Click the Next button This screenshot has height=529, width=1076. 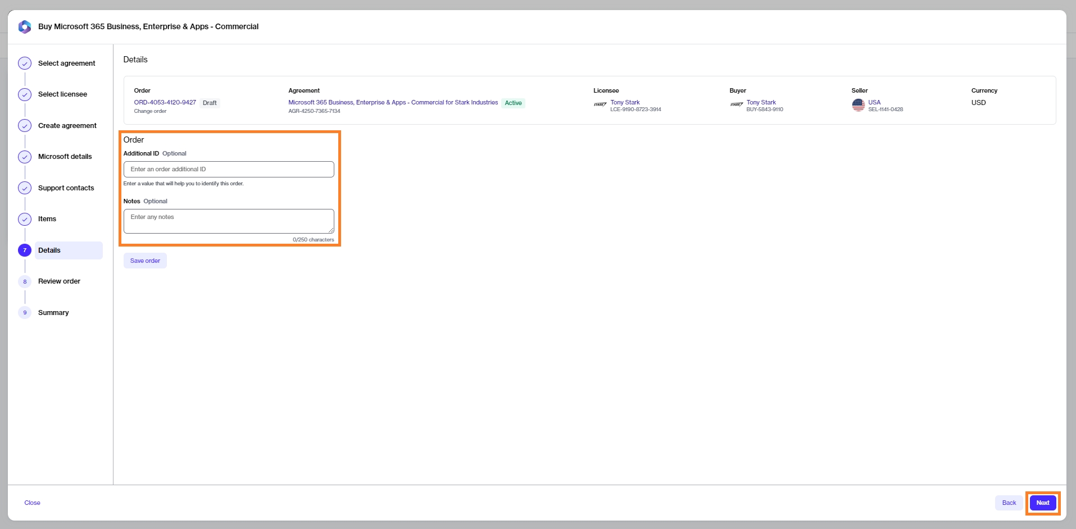1043,503
